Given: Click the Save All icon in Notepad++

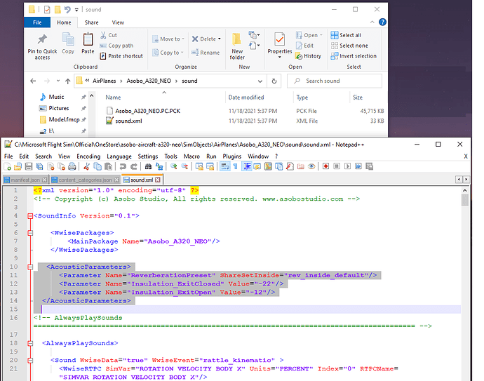Looking at the screenshot, I should [39, 167].
